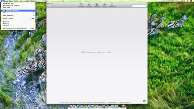Select Preferências do Sistema…
The width and height of the screenshot is (194, 109).
[18, 11]
